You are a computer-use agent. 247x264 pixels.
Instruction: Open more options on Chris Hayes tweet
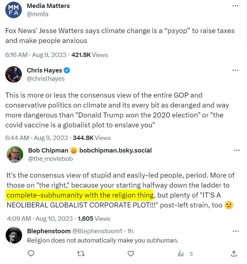click(235, 70)
